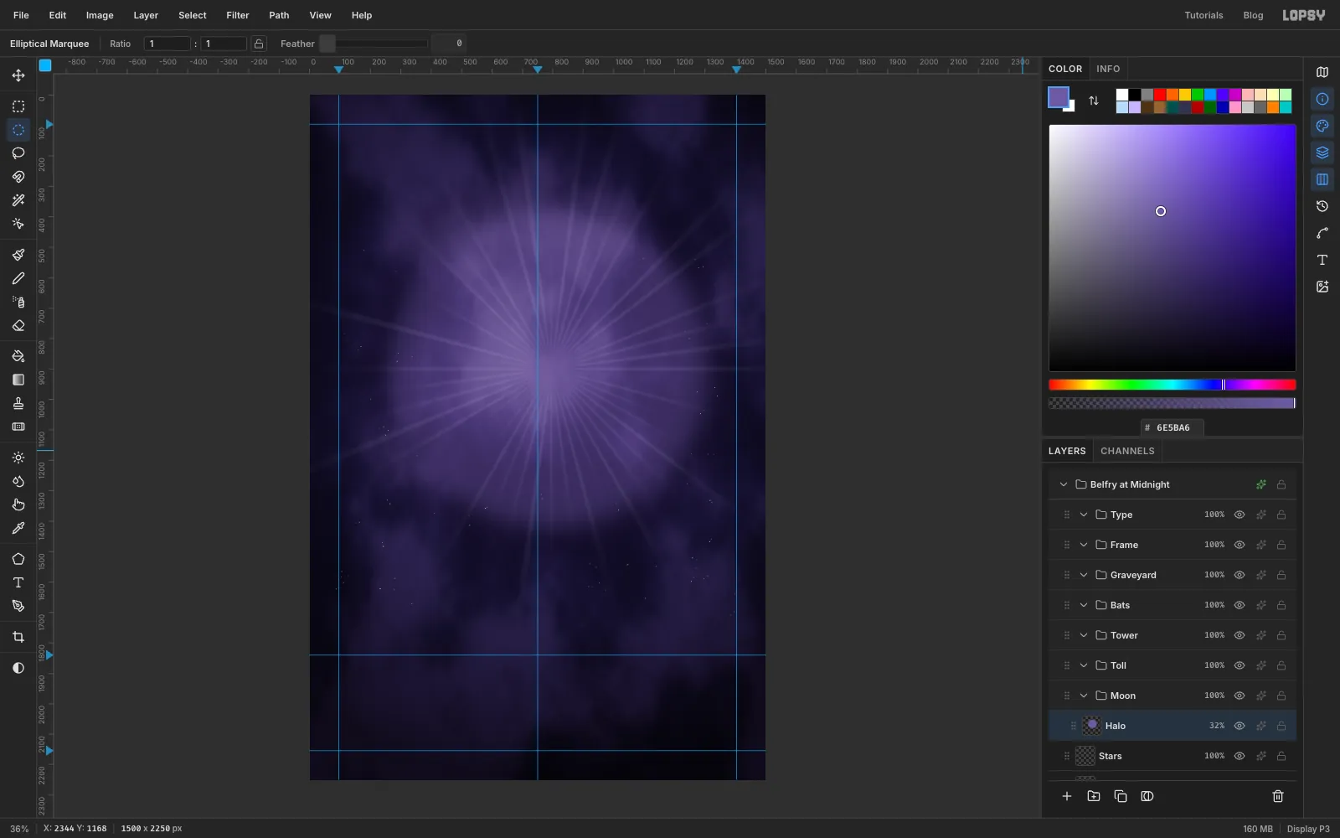The image size is (1340, 838).
Task: Open the Tutorials link
Action: click(1203, 15)
